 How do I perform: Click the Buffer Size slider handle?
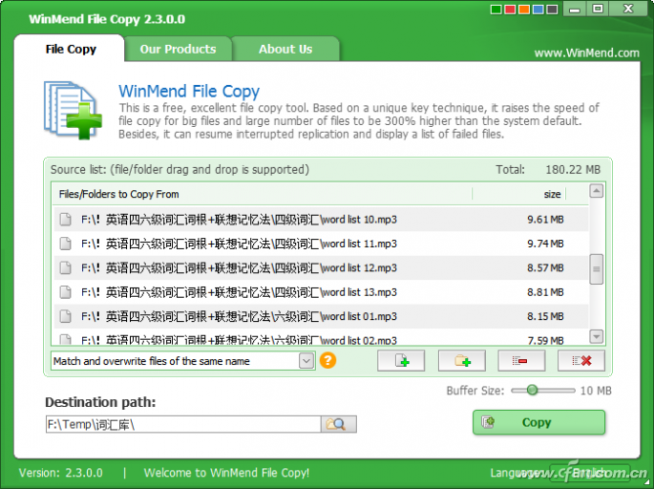pyautogui.click(x=532, y=390)
